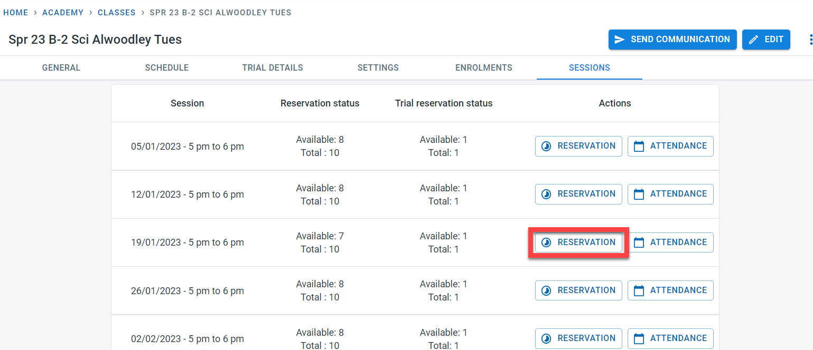
Task: Go to the Trial Details tab
Action: coord(273,68)
